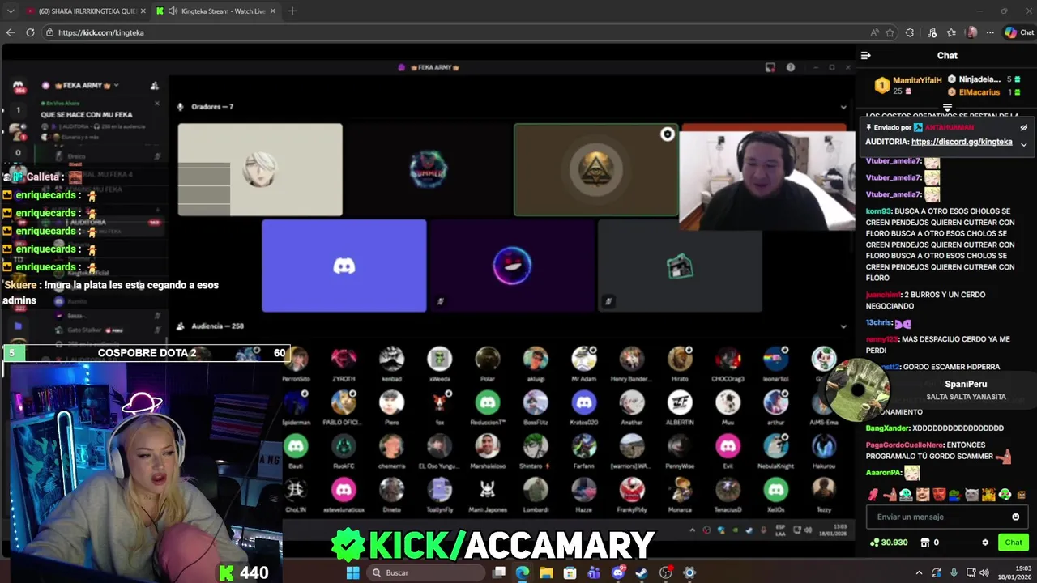
Task: Open browser Copilot Chat button
Action: point(1019,32)
